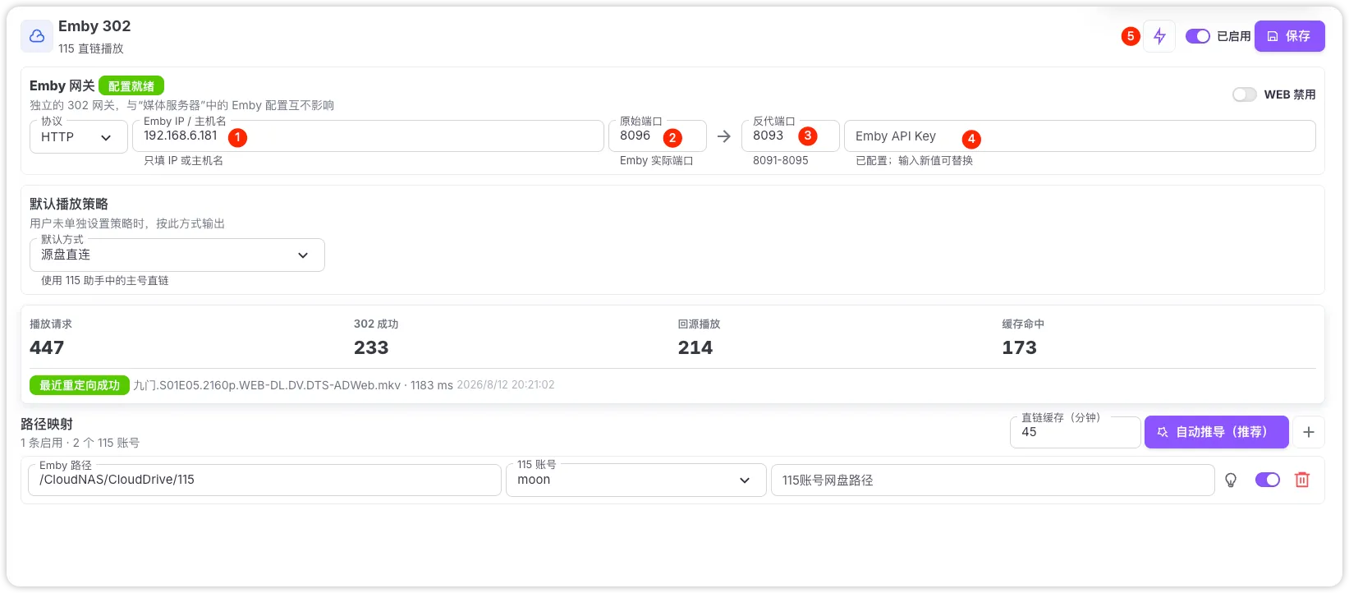Click the 302 成功 233 statistic

(376, 338)
